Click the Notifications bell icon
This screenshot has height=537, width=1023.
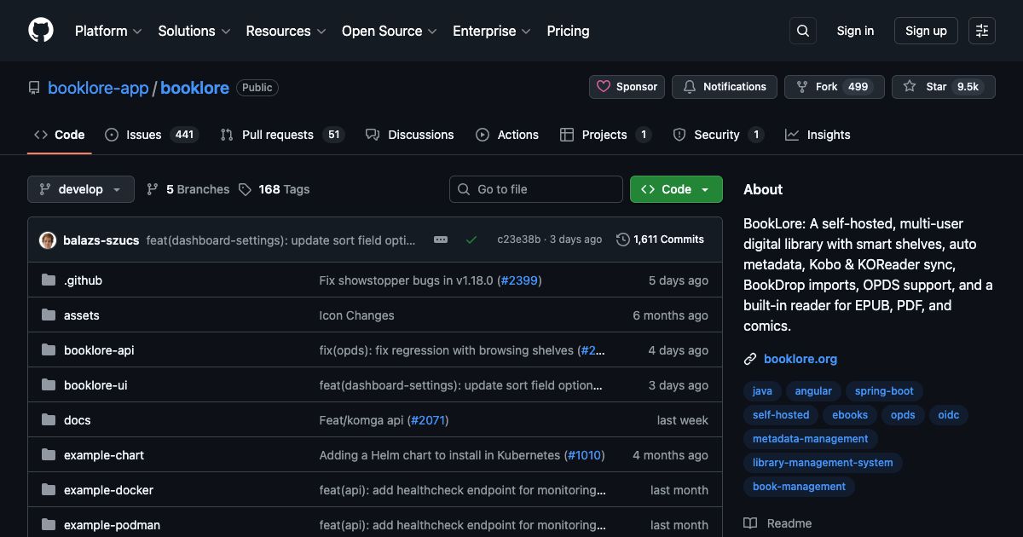(691, 86)
